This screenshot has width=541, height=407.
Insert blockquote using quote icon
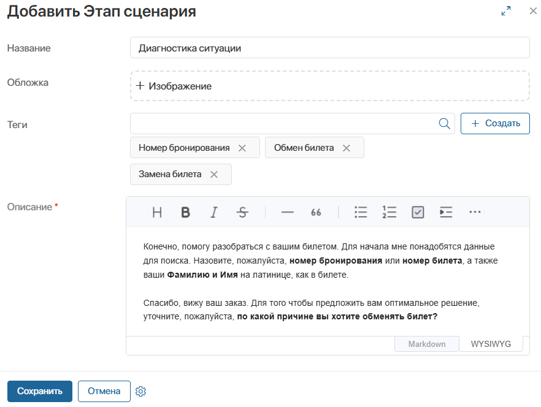click(316, 212)
